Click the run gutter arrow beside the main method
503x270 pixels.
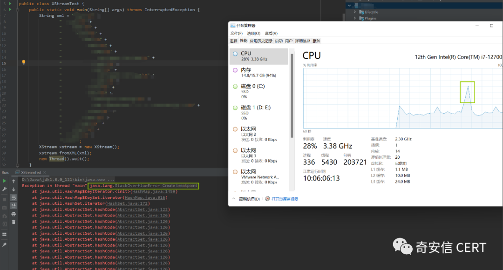coord(10,10)
